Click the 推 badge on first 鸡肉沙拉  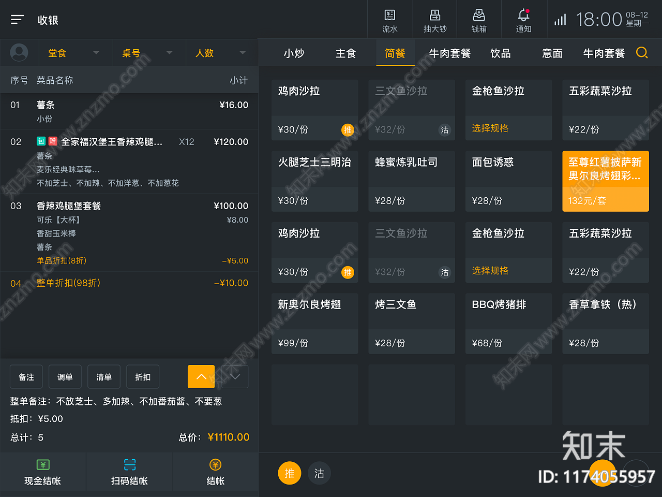click(348, 130)
